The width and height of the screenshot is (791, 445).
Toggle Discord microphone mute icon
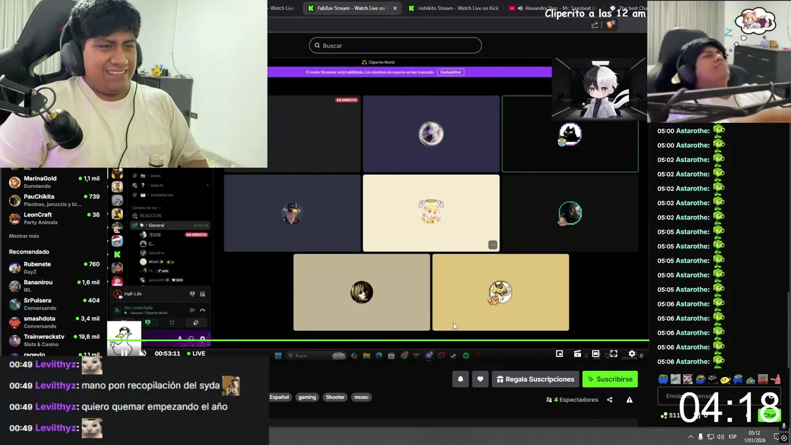pos(180,338)
